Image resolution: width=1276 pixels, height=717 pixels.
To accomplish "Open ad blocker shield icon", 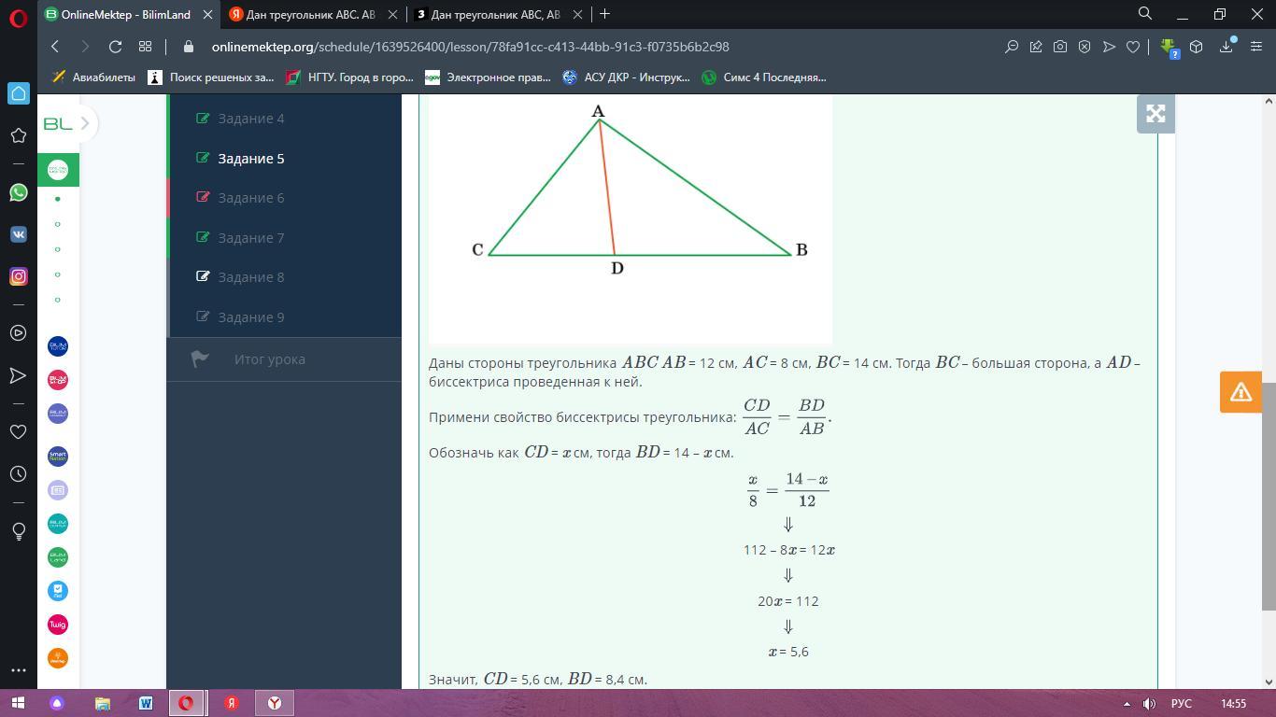I will point(1084,47).
